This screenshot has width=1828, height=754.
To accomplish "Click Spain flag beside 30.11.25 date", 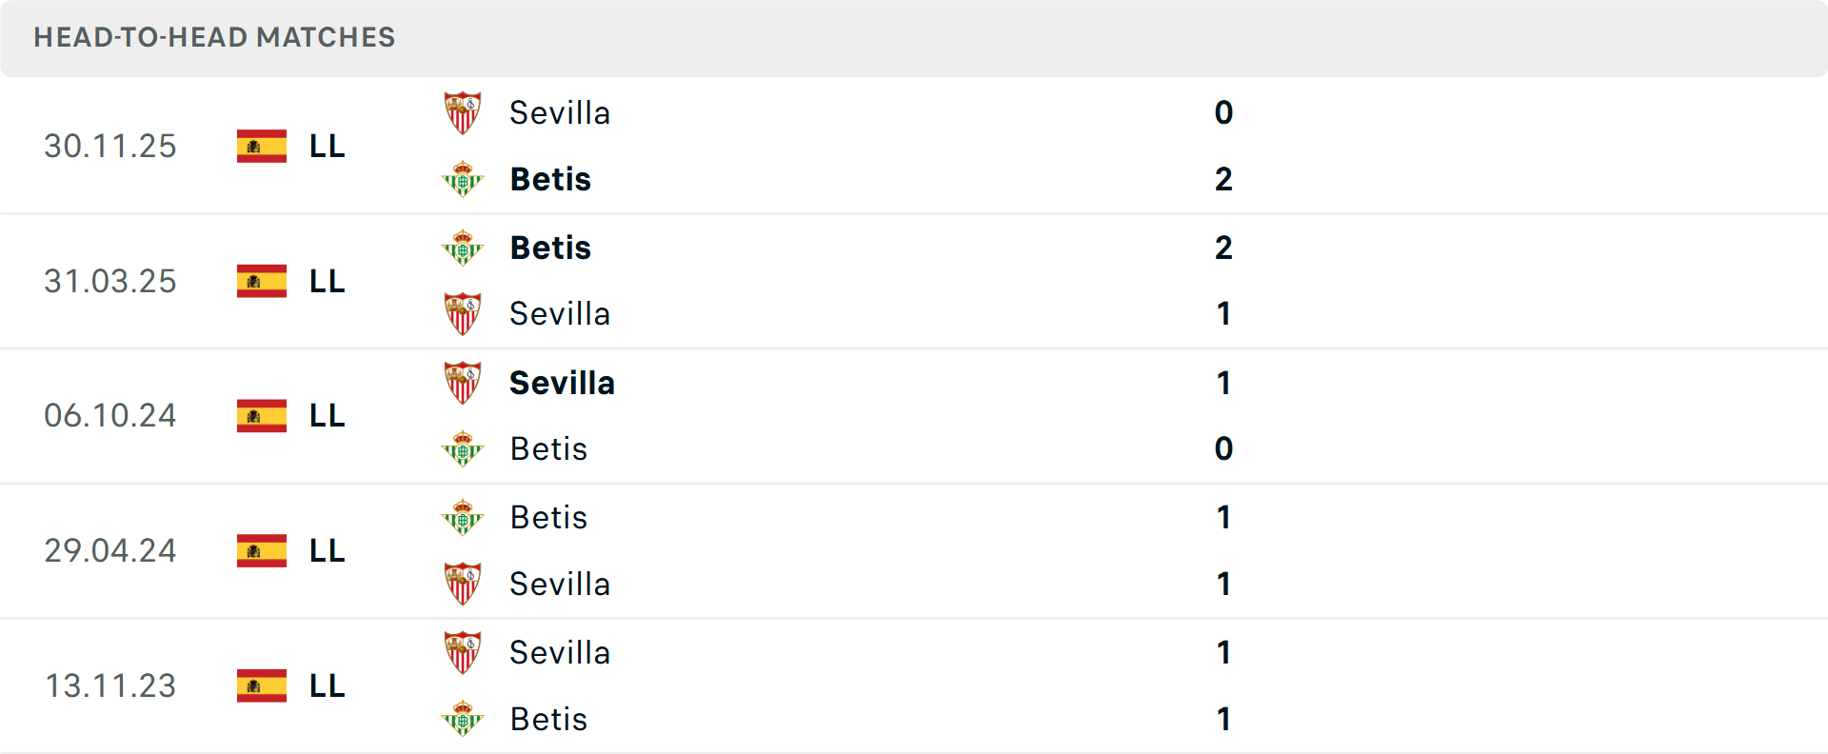I will [x=262, y=147].
